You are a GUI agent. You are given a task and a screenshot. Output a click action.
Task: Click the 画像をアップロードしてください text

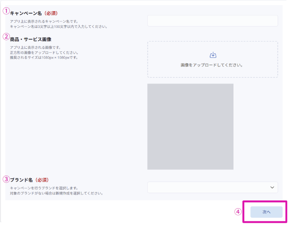click(x=212, y=66)
